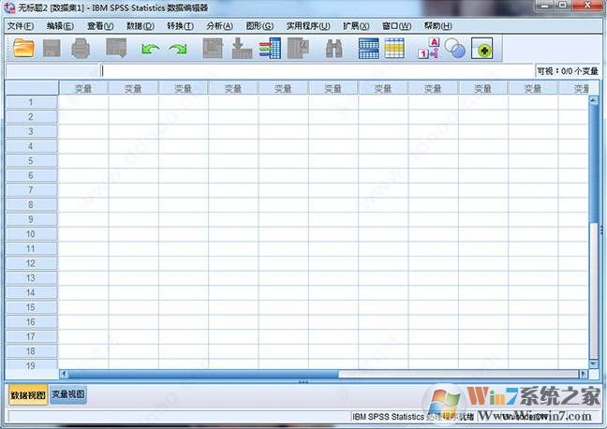Click the Print toolbar icon
Viewport: 607px width, 429px height.
coord(81,48)
